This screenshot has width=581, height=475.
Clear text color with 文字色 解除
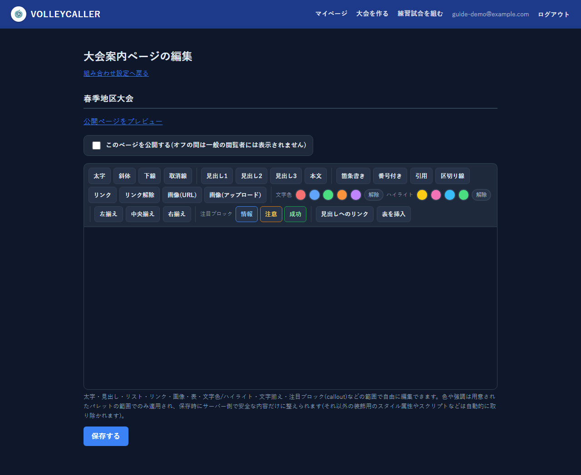click(x=374, y=195)
